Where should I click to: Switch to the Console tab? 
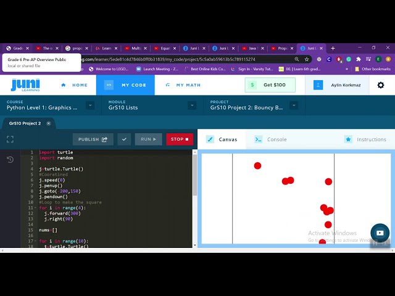271,139
